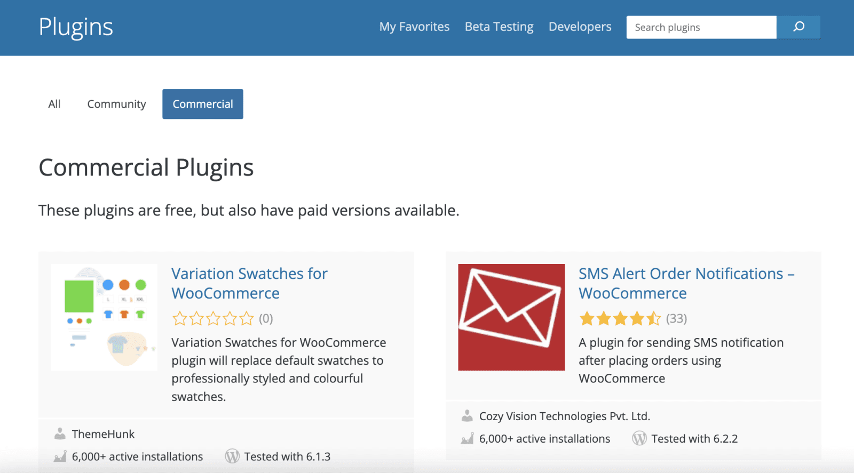Go to the Beta Testing page
The height and width of the screenshot is (473, 854).
pyautogui.click(x=499, y=27)
